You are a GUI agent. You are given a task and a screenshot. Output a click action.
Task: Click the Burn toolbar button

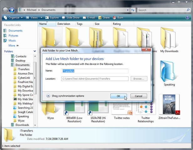118,18
